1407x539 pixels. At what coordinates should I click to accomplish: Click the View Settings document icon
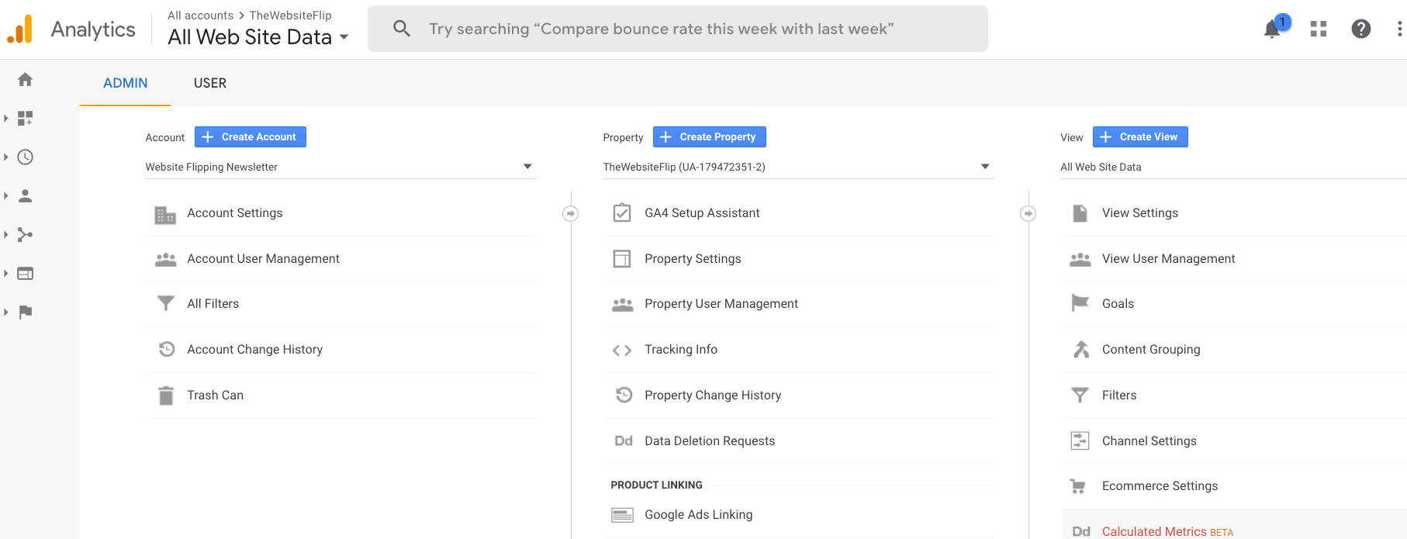pyautogui.click(x=1080, y=213)
